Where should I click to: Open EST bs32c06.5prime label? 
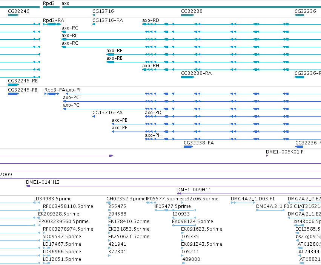[x=200, y=199]
